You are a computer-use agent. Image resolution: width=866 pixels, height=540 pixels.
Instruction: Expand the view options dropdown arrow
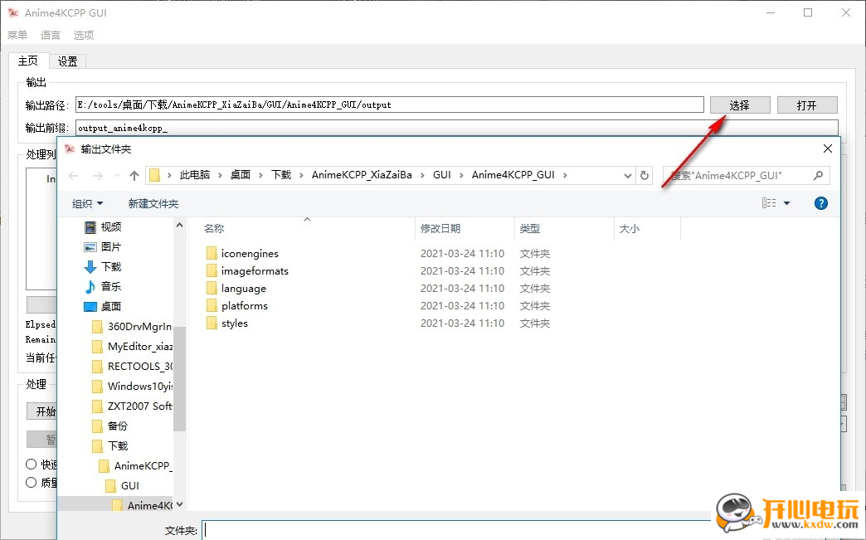coord(786,203)
